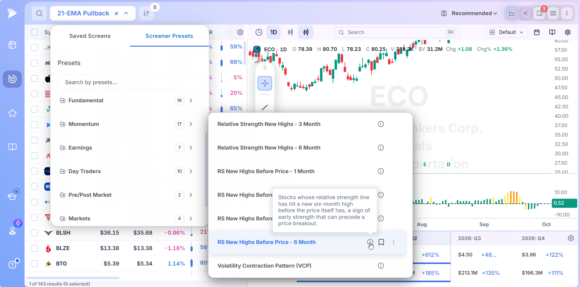Open the user profile icon in sidebar

12,231
